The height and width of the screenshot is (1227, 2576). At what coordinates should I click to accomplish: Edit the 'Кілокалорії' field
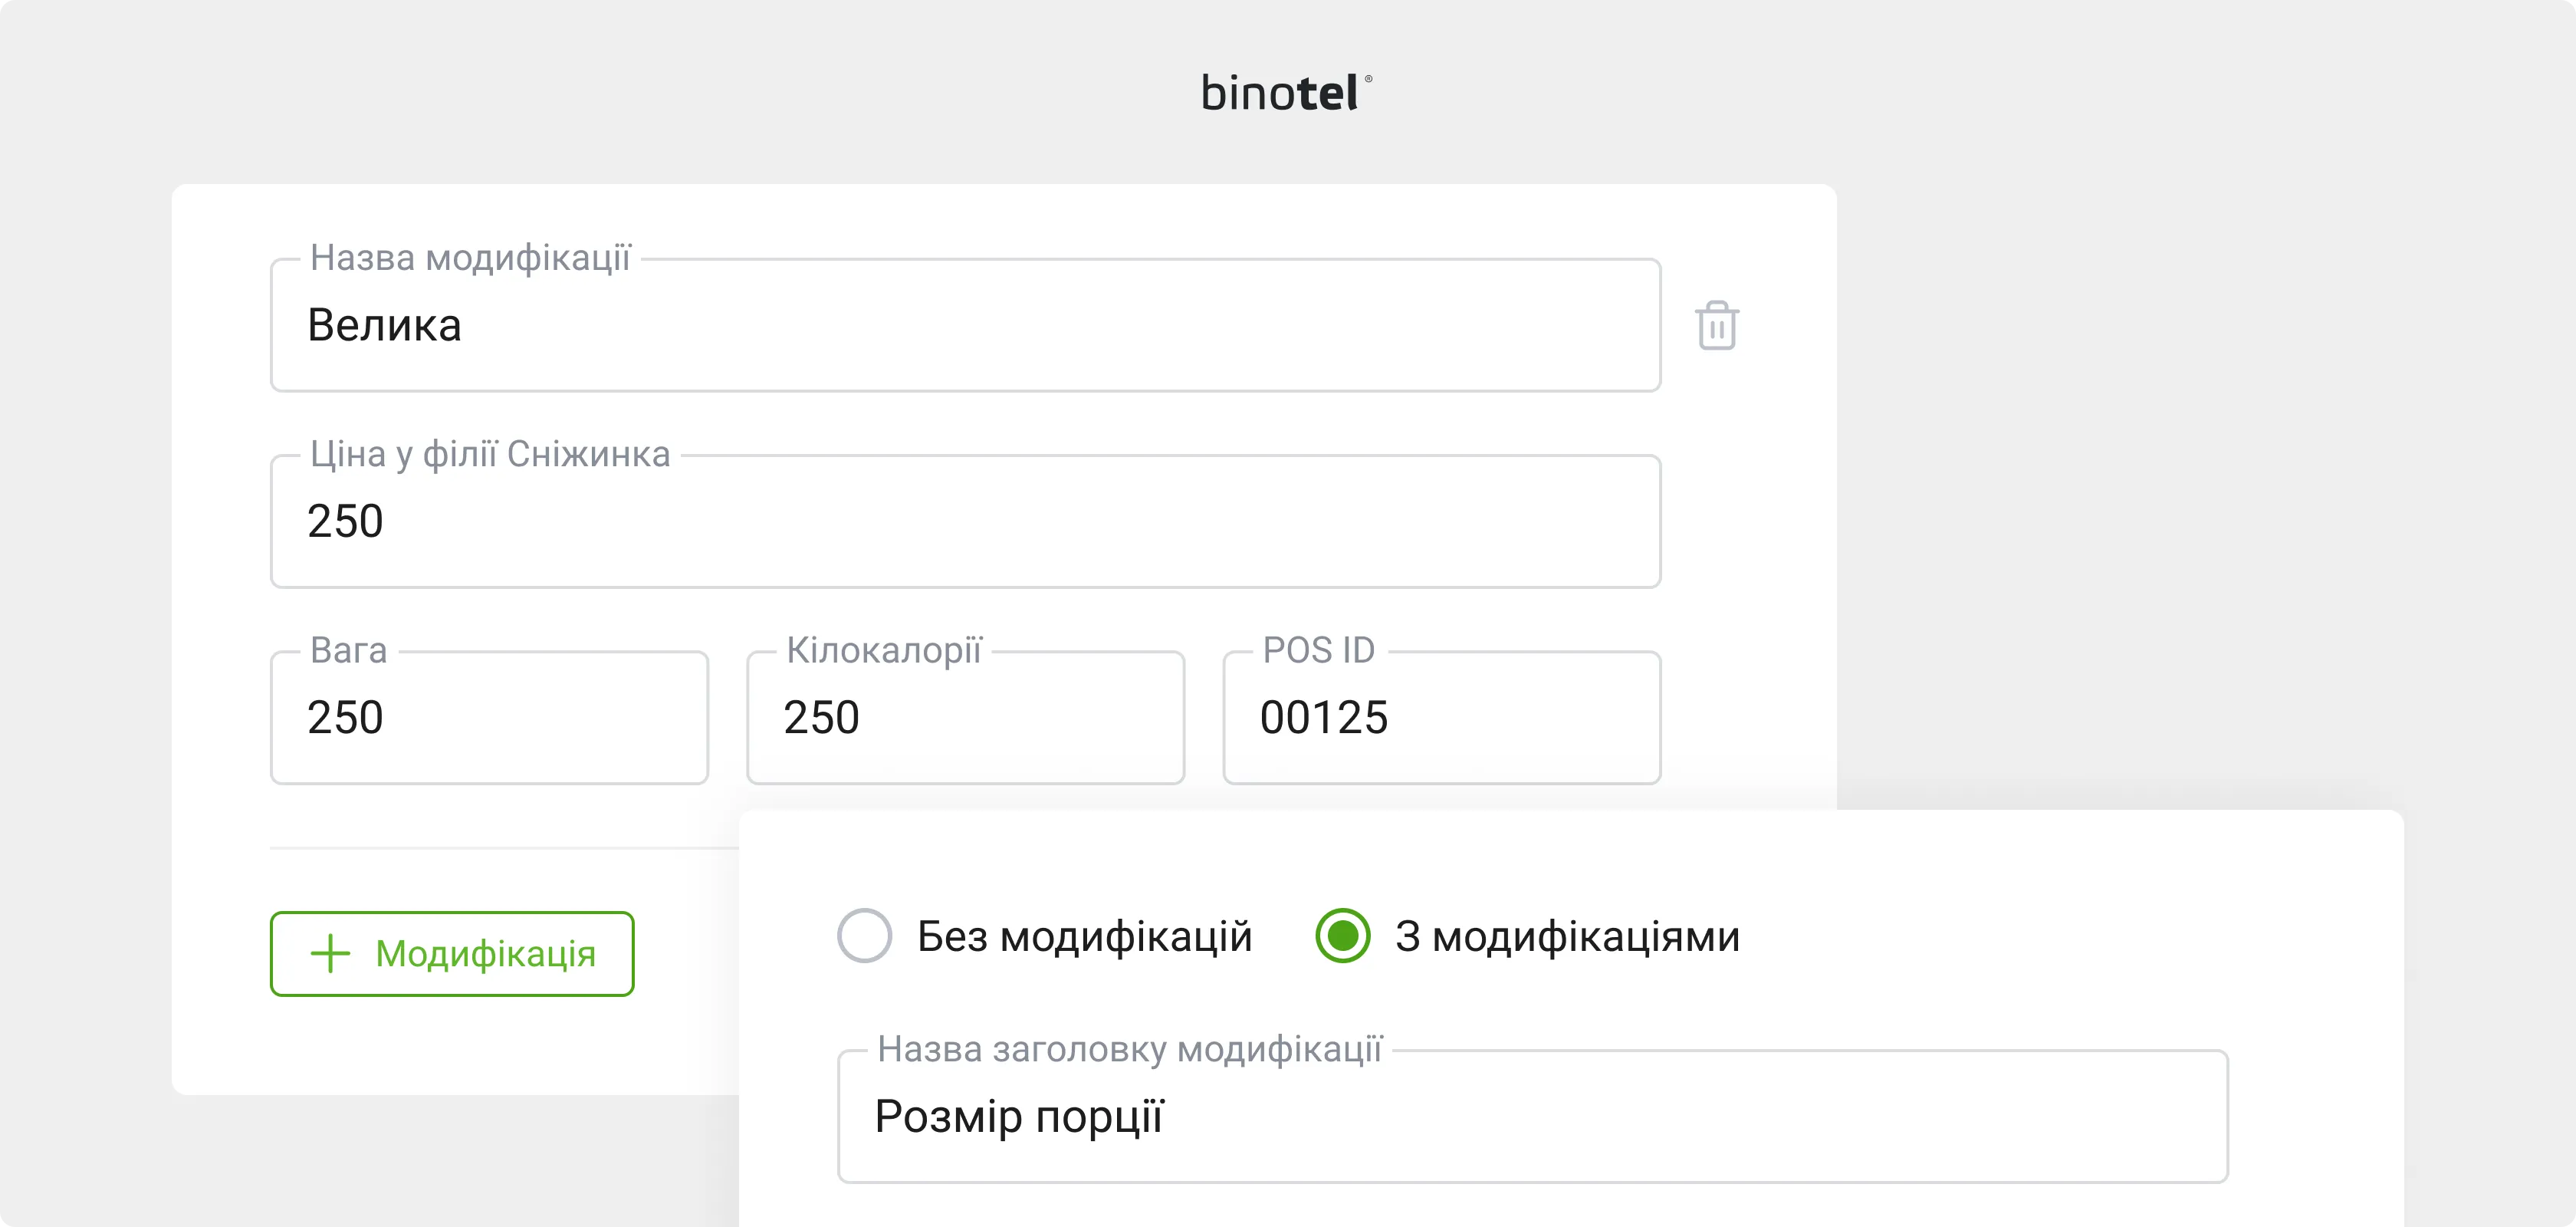pos(966,718)
